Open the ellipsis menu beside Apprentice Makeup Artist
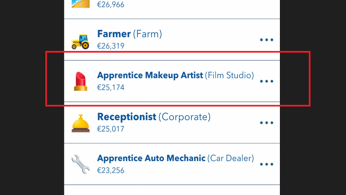The width and height of the screenshot is (346, 195). [266, 81]
